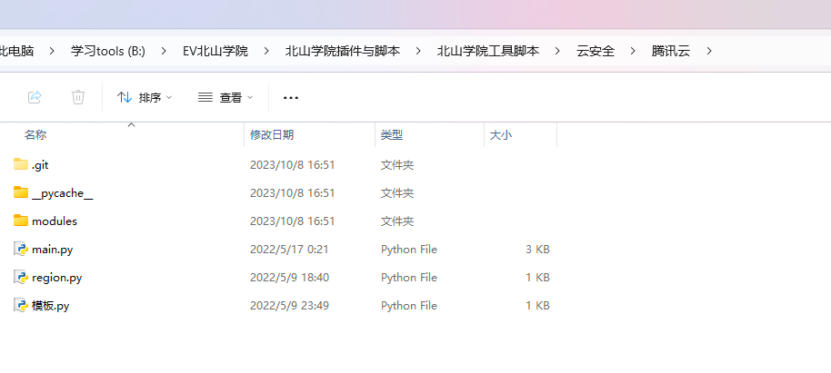This screenshot has height=373, width=831.
Task: Sort by the 大小 column header
Action: (x=500, y=135)
